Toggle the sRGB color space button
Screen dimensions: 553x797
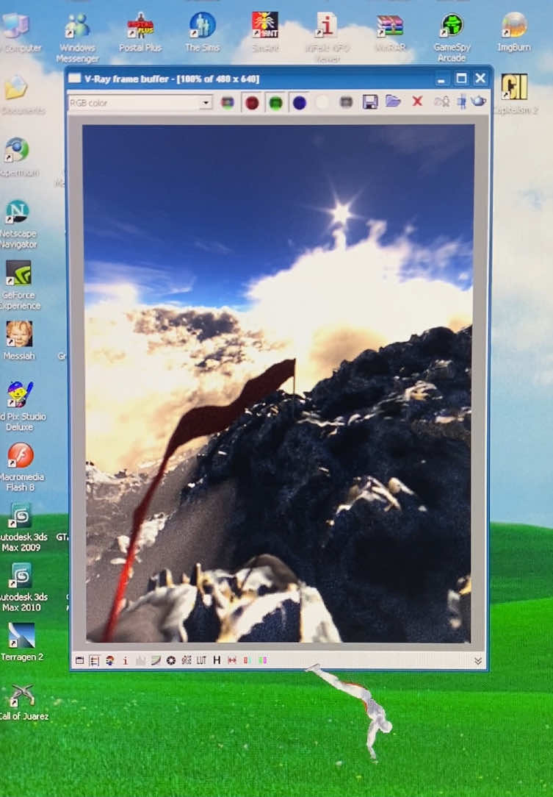click(x=187, y=660)
